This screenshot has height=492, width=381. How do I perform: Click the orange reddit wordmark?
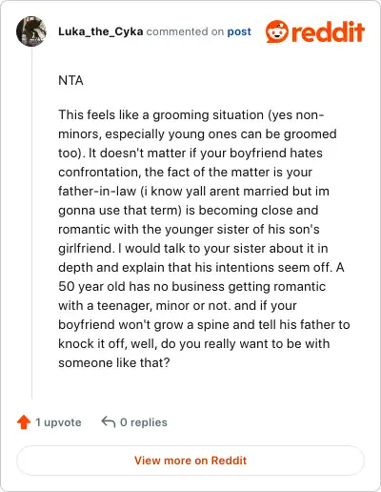click(x=328, y=31)
